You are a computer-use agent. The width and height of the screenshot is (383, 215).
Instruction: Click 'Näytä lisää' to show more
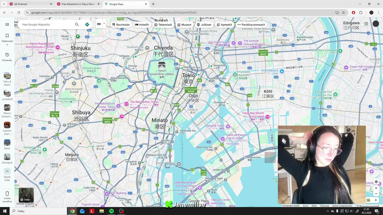7,174
